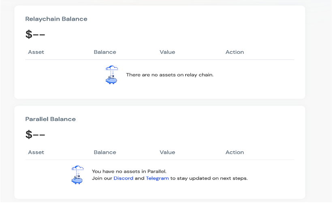This screenshot has height=203, width=333.
Task: Click the 'to stay updated on next steps' text
Action: [209, 178]
